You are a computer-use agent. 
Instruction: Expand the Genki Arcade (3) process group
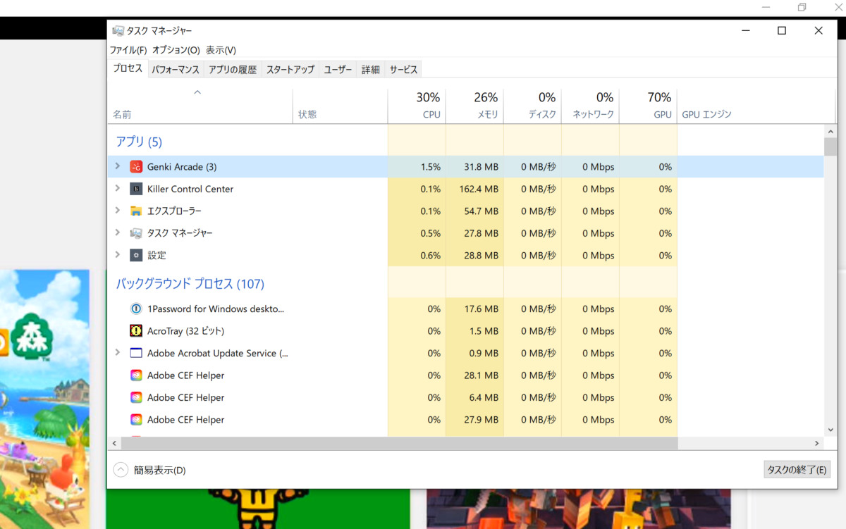118,167
